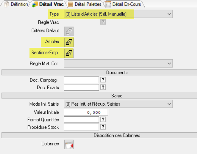
Task: Expand the Type dropdown list
Action: pyautogui.click(x=169, y=14)
